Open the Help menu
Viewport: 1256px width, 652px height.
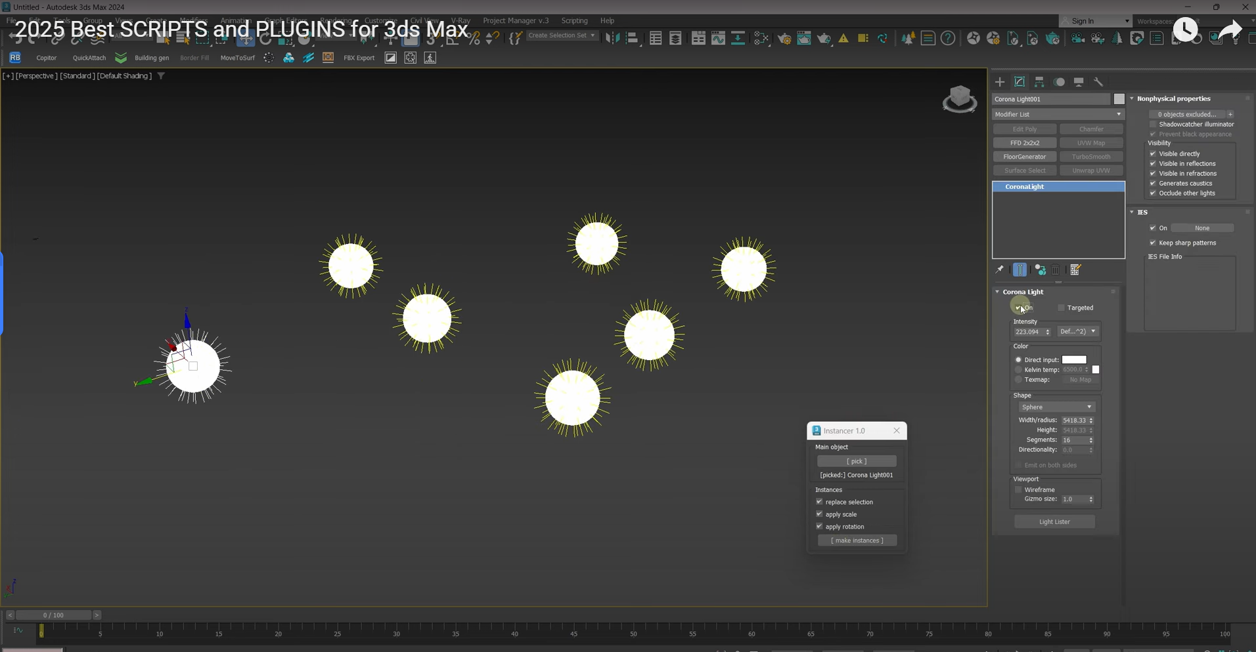point(608,21)
